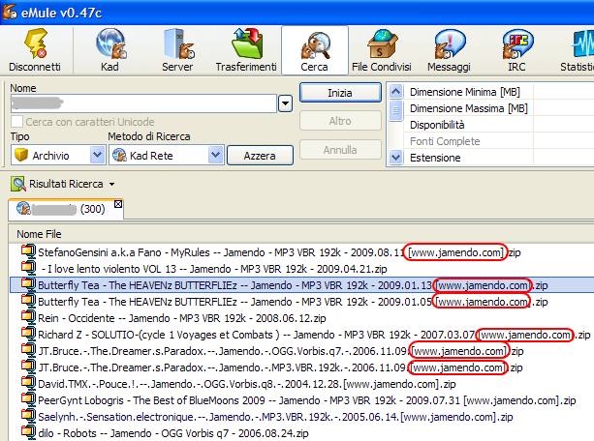
Task: Click archive icon of dilo - Robots file
Action: [28, 432]
